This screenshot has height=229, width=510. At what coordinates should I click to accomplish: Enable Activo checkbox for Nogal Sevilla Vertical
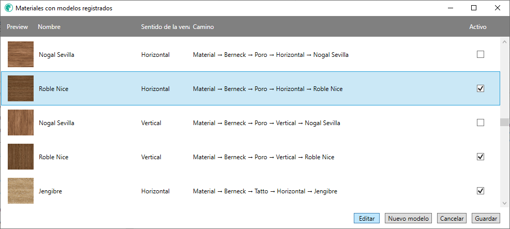pyautogui.click(x=481, y=123)
